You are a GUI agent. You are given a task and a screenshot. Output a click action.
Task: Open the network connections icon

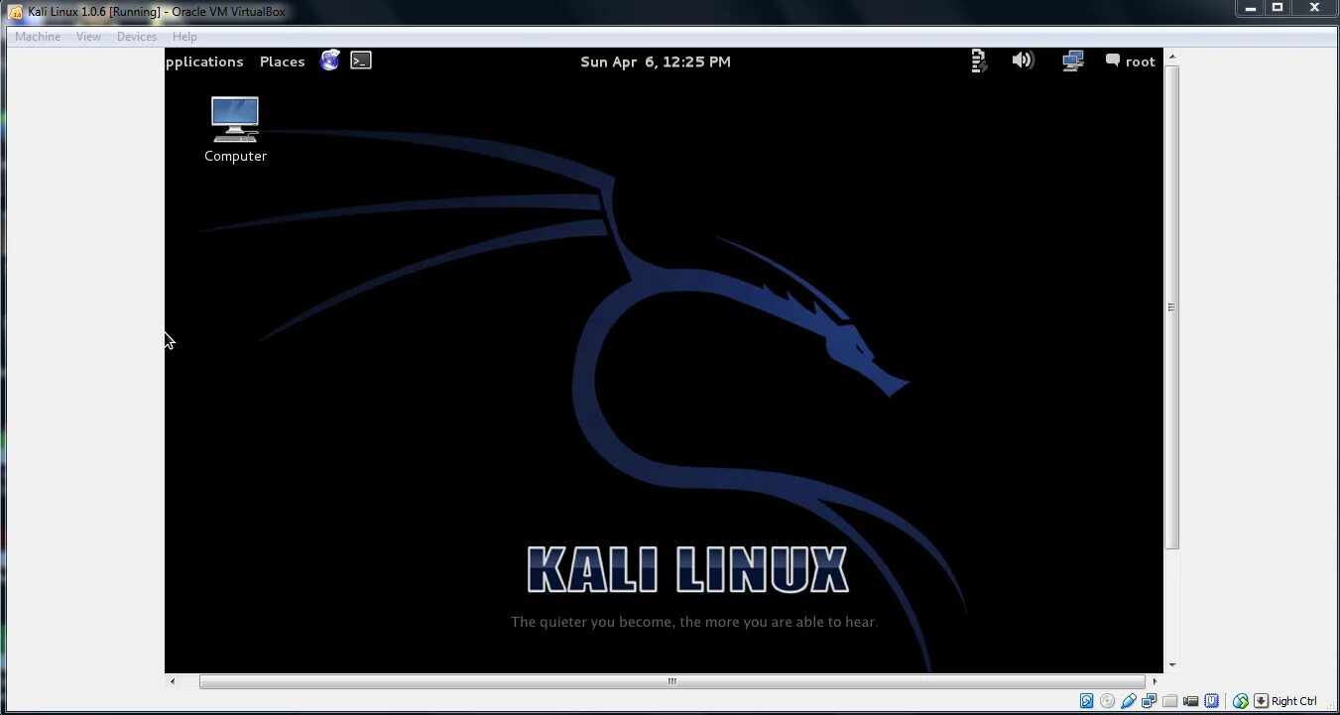point(1072,61)
